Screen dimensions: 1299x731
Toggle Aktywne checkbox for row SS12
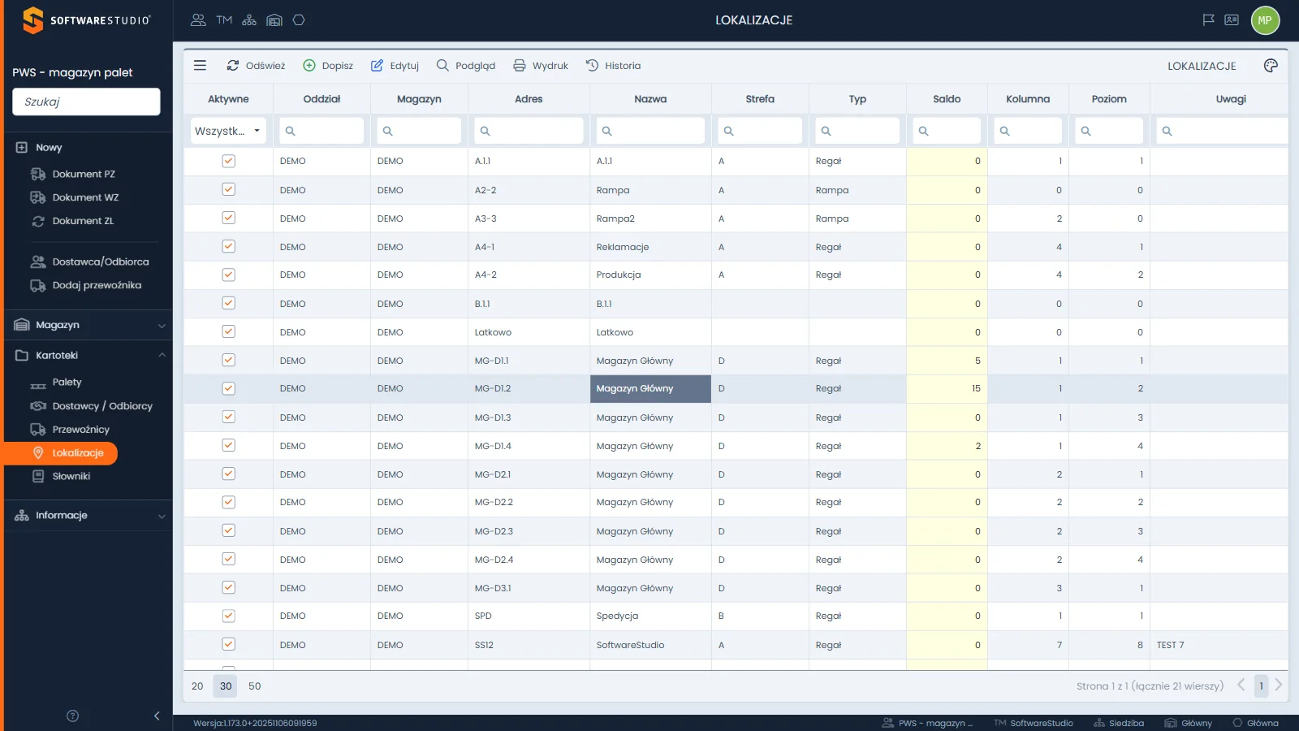229,644
